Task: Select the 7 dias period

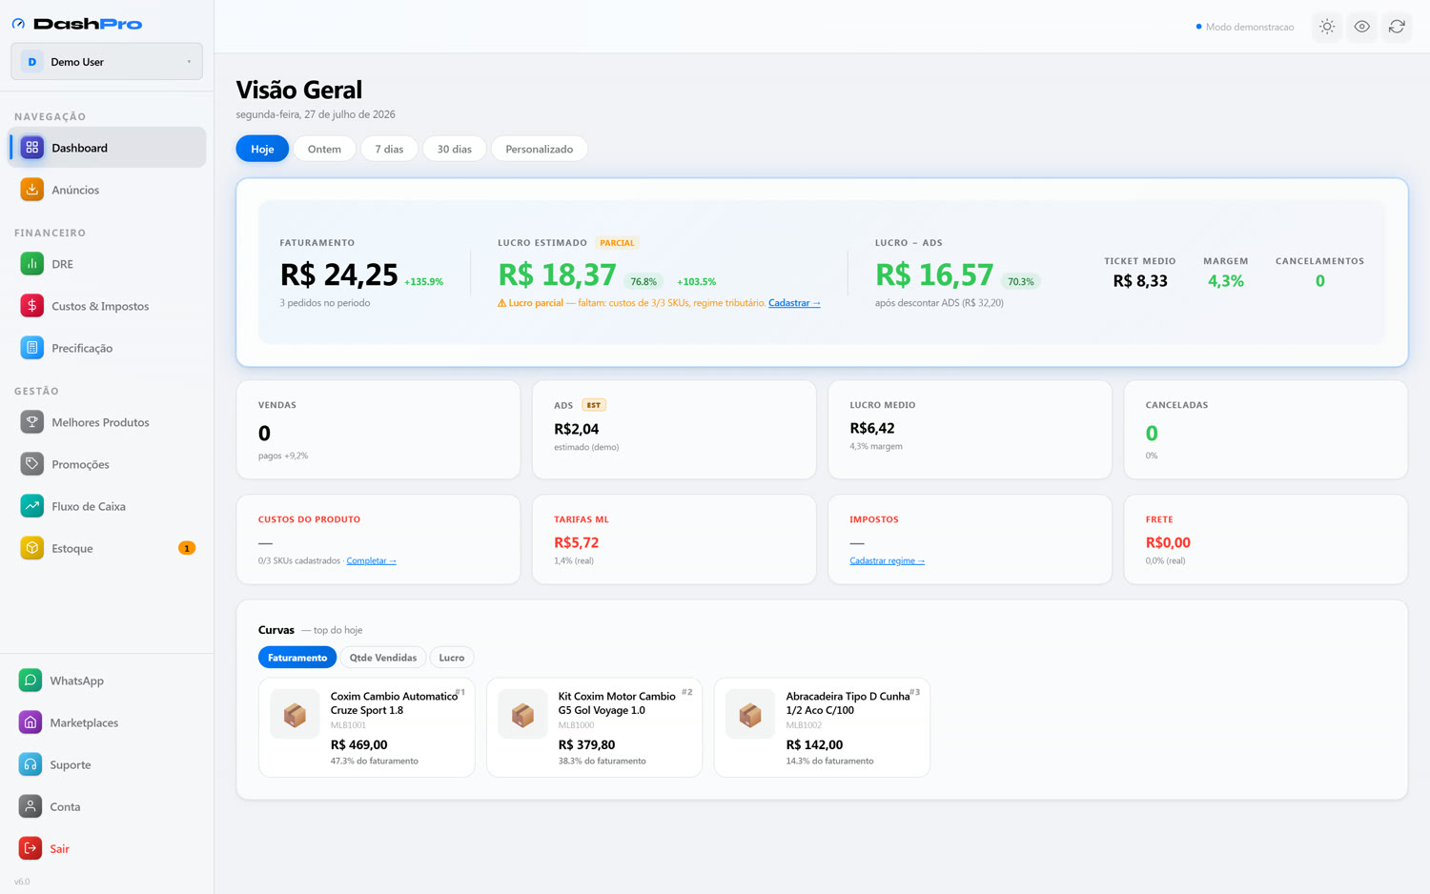Action: (x=389, y=149)
